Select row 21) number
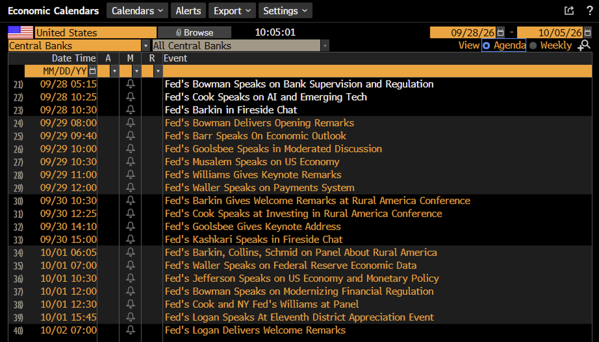This screenshot has height=342, width=599. point(18,85)
